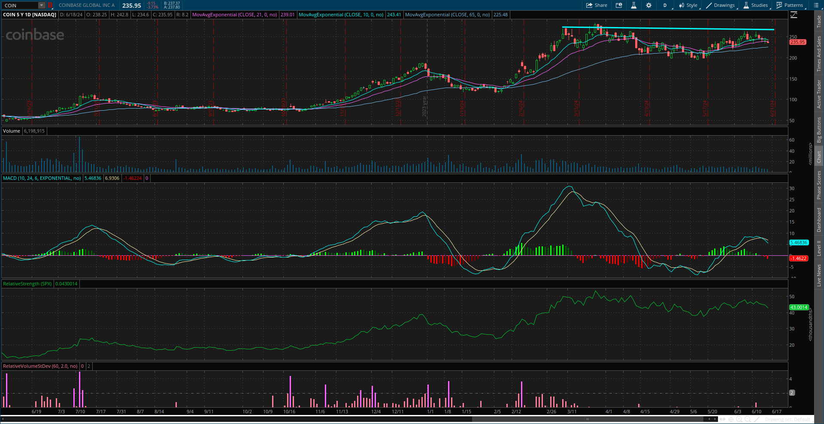
Task: Open the D timeframe selector
Action: tap(665, 5)
